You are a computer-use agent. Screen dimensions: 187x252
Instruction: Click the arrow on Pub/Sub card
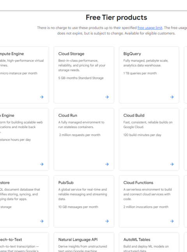[x=107, y=221]
